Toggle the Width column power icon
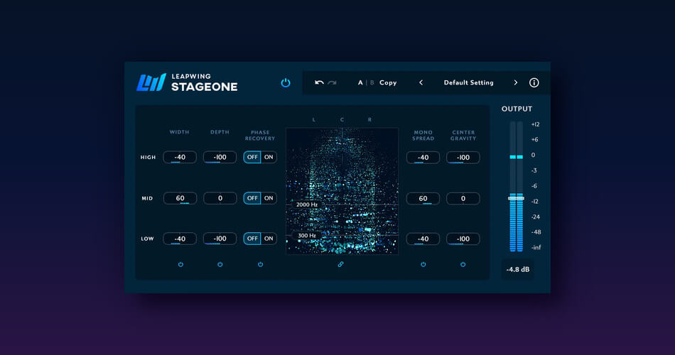 180,264
